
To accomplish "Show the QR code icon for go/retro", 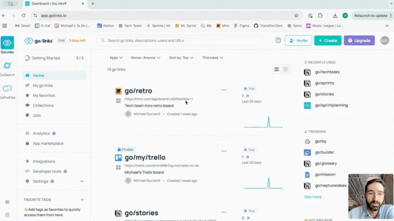I will (119, 101).
